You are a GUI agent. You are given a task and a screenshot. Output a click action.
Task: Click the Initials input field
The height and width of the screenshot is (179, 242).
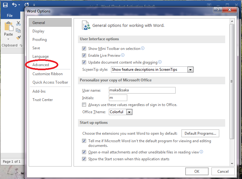118,98
